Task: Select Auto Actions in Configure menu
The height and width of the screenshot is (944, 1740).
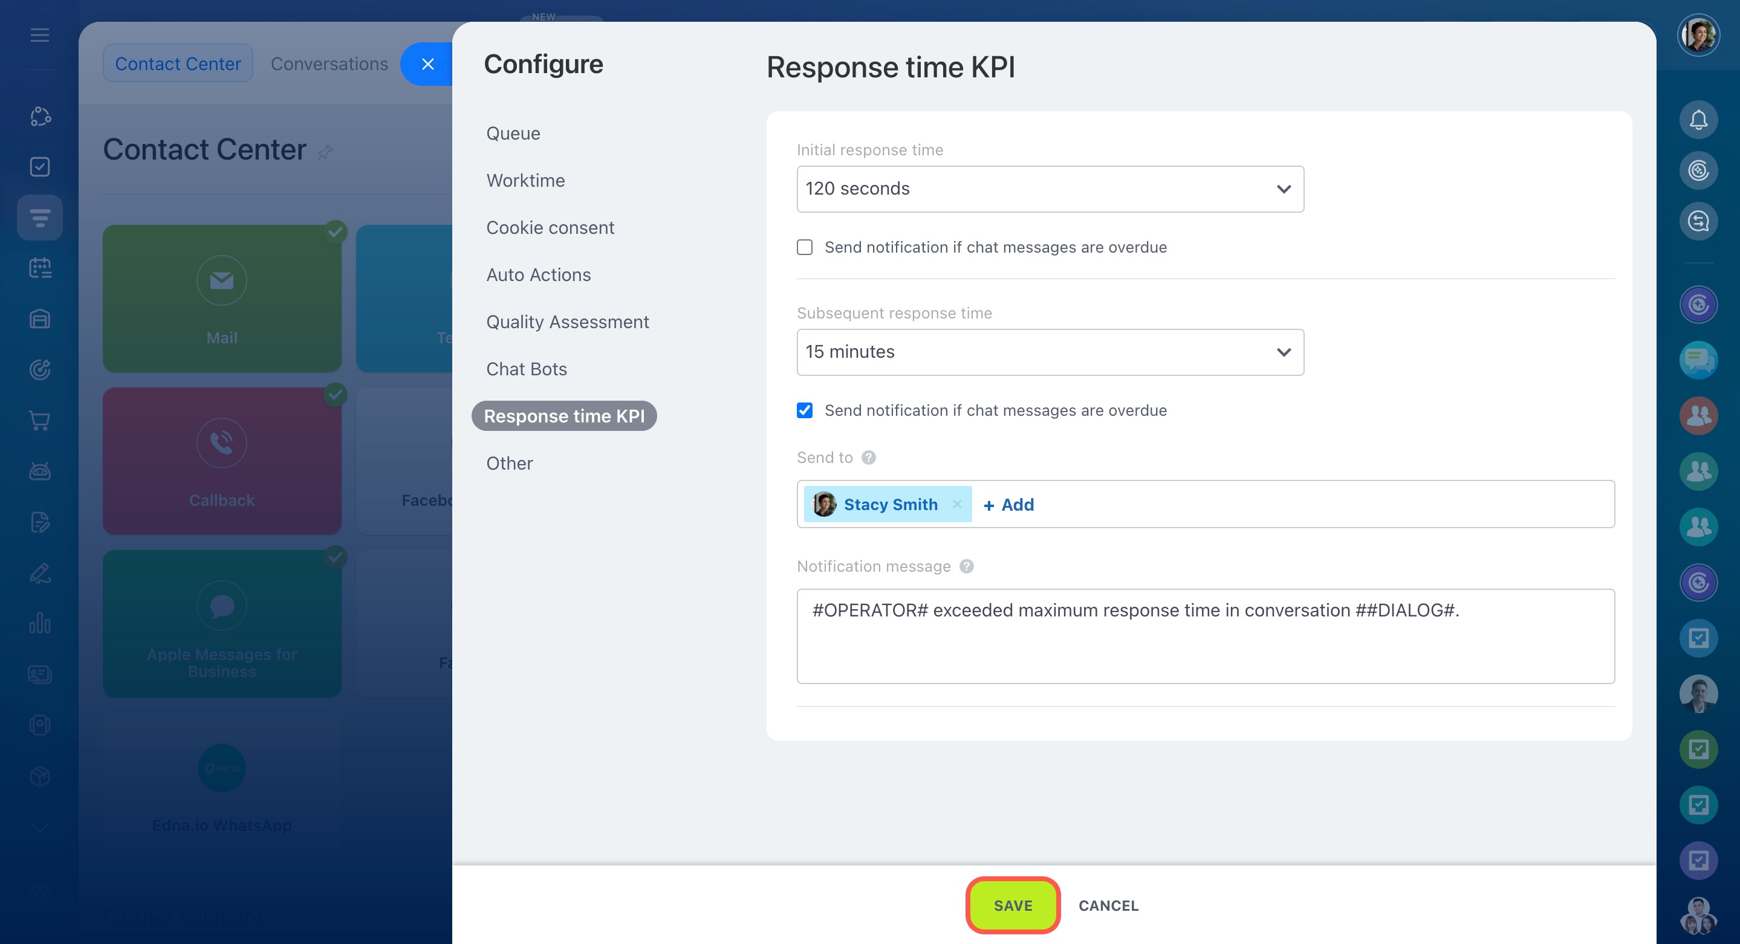Action: 538,275
